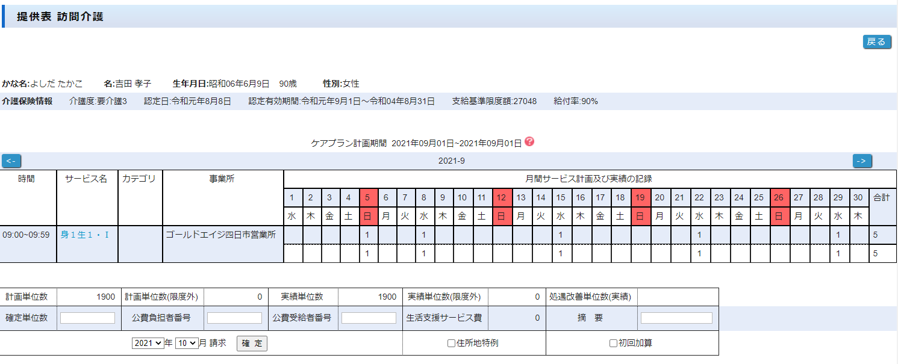The image size is (898, 364).
Task: Tick the 初回加算 checkbox
Action: tap(613, 344)
